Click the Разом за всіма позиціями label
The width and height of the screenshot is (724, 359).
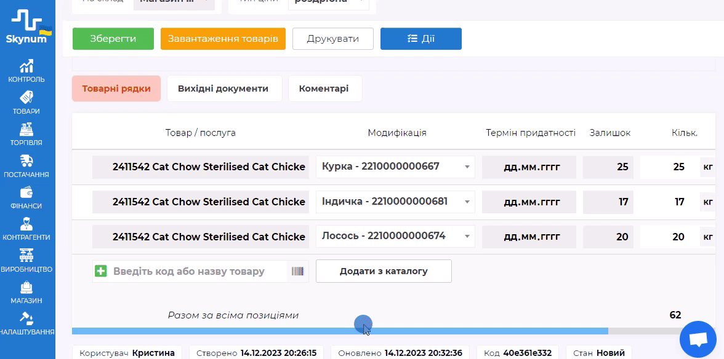[233, 315]
